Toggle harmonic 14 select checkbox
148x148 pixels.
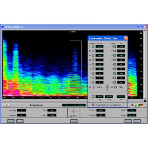pyautogui.click(x=93, y=55)
